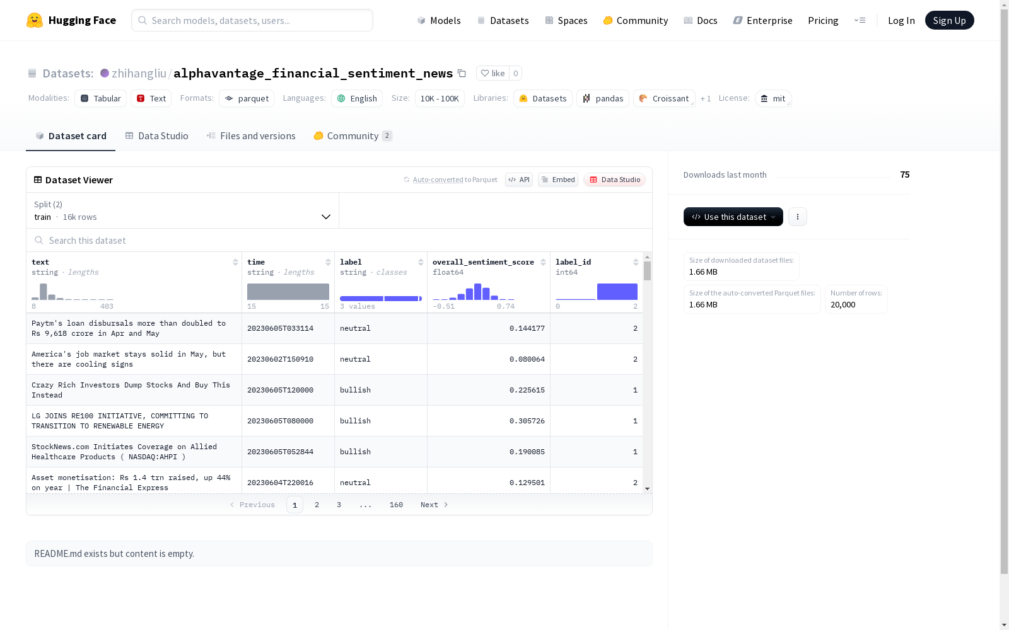Click the text column length histogram
Image resolution: width=1009 pixels, height=630 pixels.
(73, 292)
